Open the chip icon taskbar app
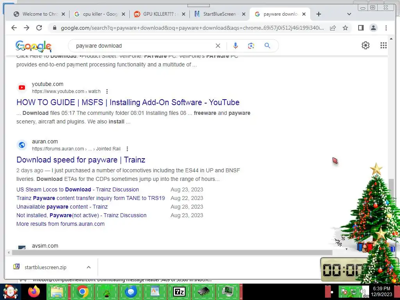 click(203, 291)
